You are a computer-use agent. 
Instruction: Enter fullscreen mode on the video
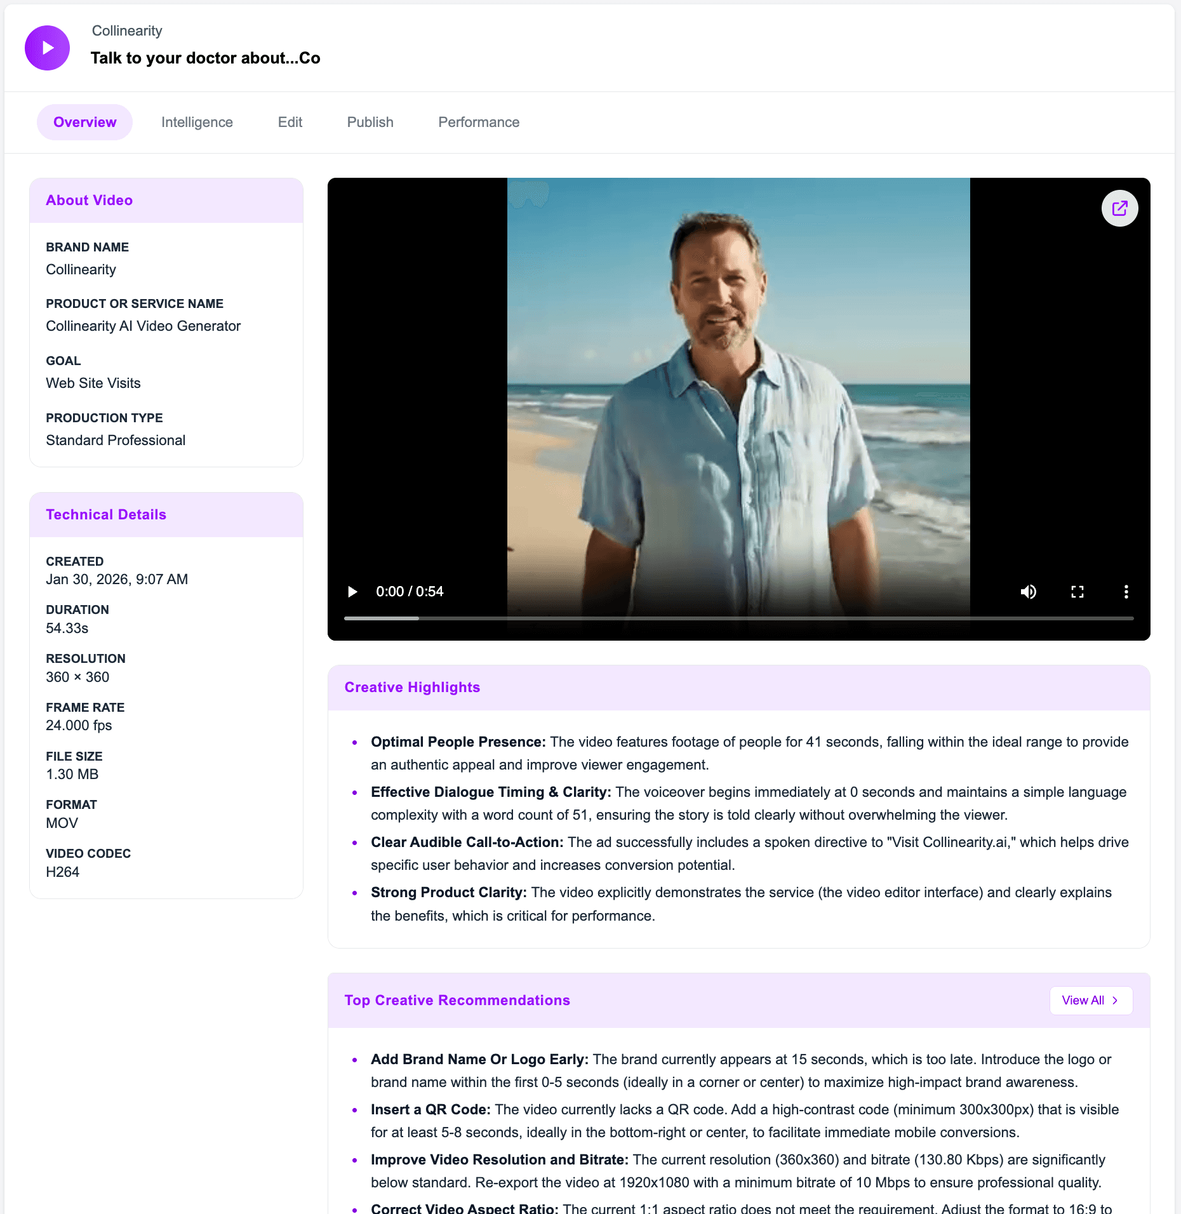pyautogui.click(x=1078, y=592)
